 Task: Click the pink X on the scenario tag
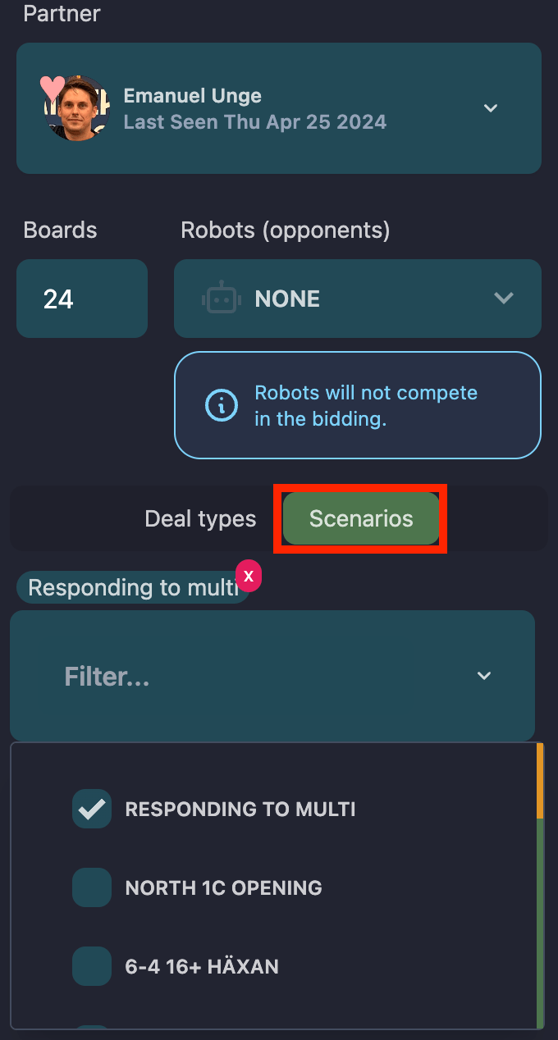(249, 577)
